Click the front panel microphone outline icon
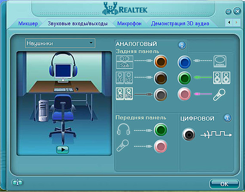Screen dimensions: 245x192 pos(123,146)
